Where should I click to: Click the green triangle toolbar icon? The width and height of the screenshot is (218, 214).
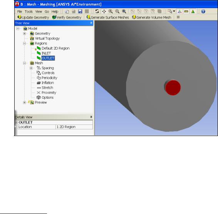click(x=193, y=12)
